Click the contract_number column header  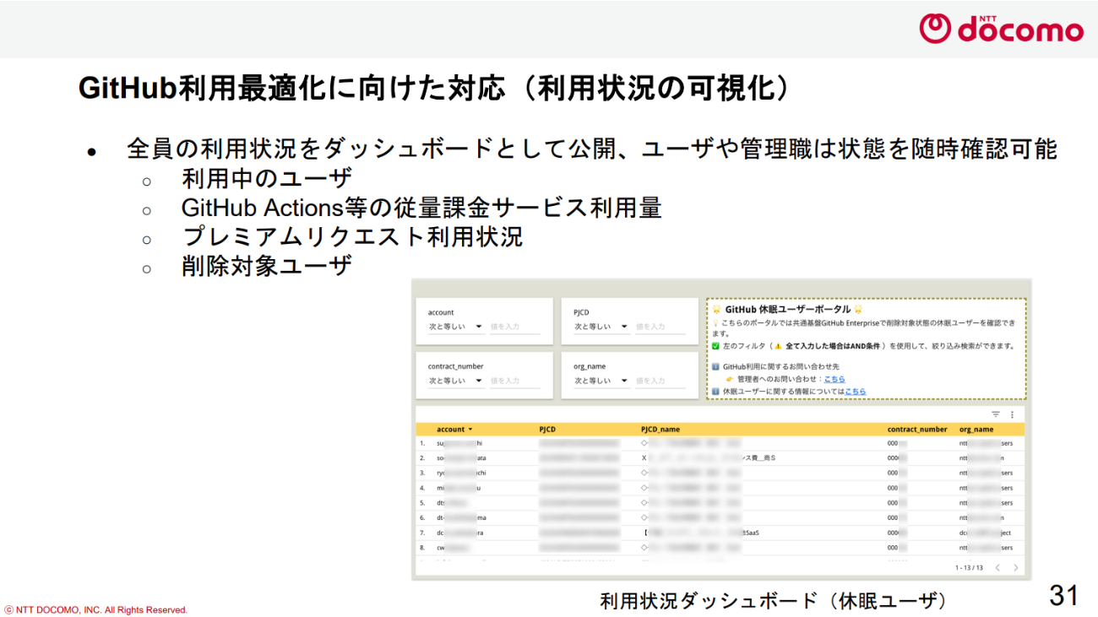(916, 430)
